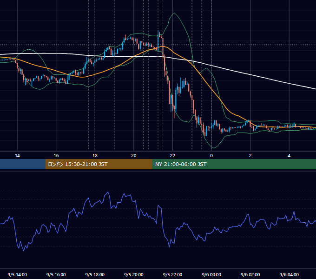Click the '18' hour label on price chart axis
The width and height of the screenshot is (316, 279).
tap(95, 156)
